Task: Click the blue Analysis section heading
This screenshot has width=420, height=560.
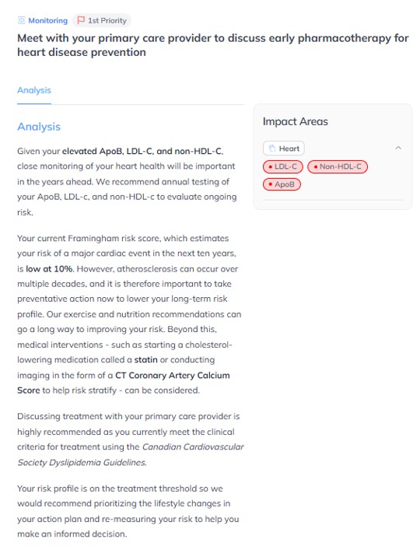Action: click(39, 127)
